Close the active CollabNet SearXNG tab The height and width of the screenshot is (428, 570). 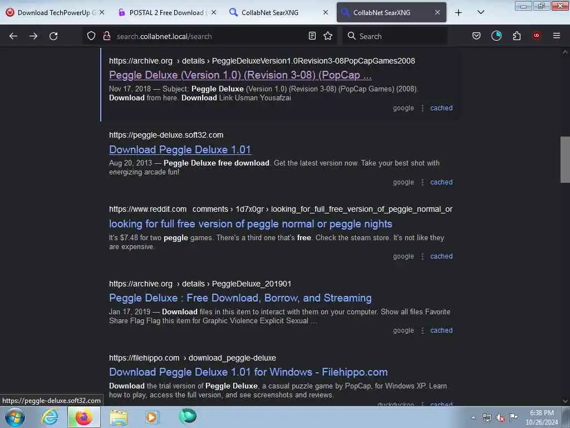pyautogui.click(x=438, y=12)
